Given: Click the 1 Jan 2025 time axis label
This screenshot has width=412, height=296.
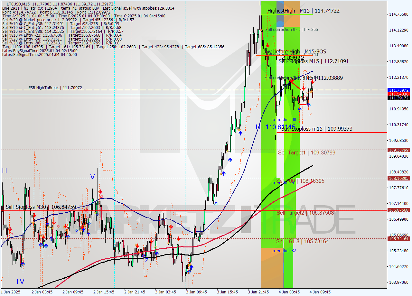Looking at the screenshot, I should (x=11, y=292).
